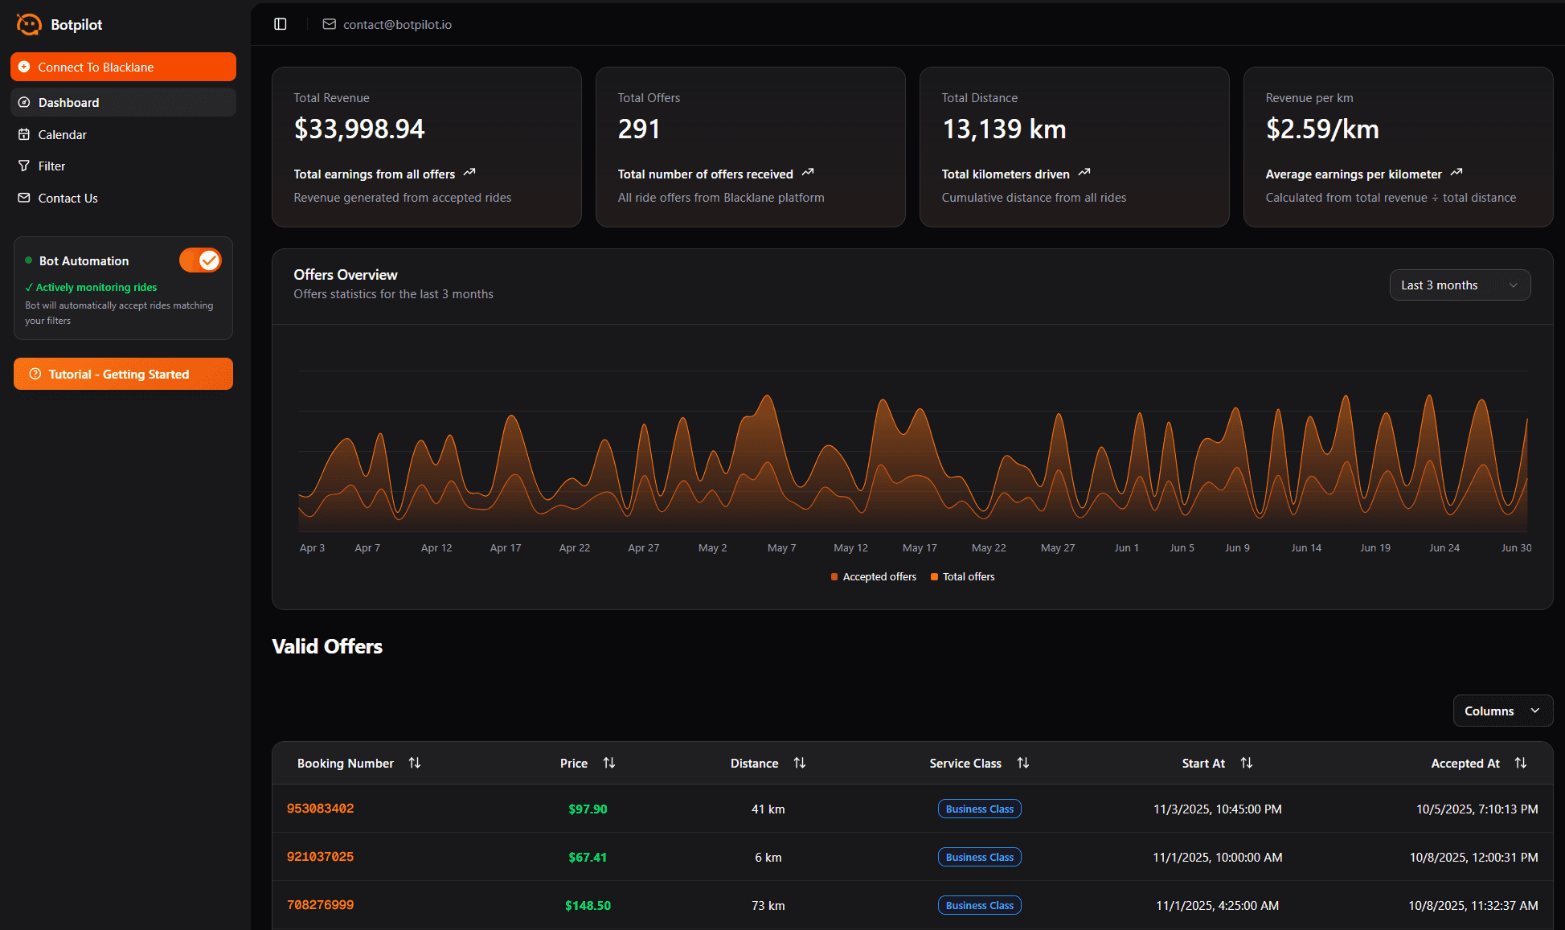The height and width of the screenshot is (930, 1565).
Task: Click the Contact Us envelope icon
Action: [x=24, y=198]
